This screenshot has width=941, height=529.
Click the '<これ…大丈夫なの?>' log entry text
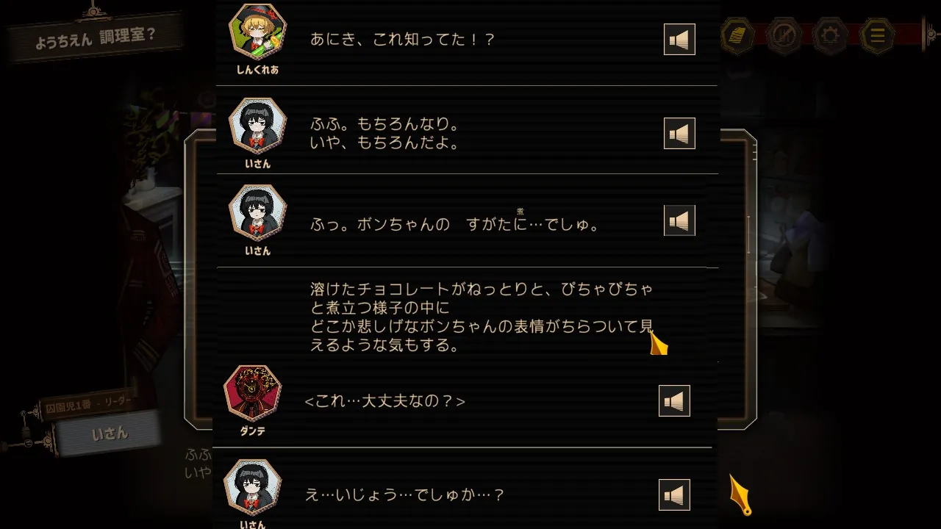[x=384, y=401]
